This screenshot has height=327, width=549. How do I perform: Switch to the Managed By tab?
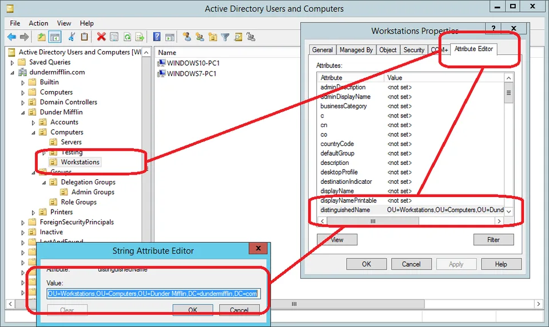356,50
